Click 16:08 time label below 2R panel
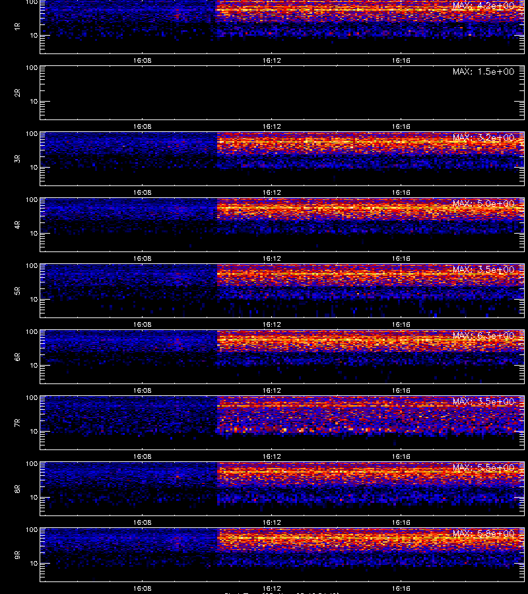The height and width of the screenshot is (594, 528). (x=142, y=127)
